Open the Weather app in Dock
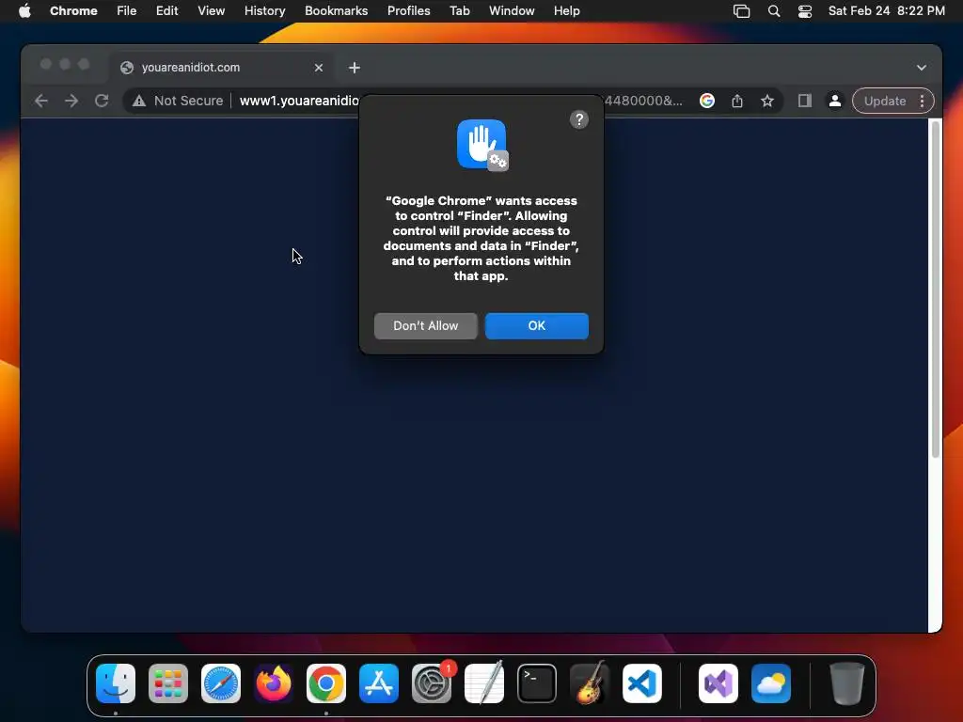Viewport: 963px width, 722px height. click(771, 683)
